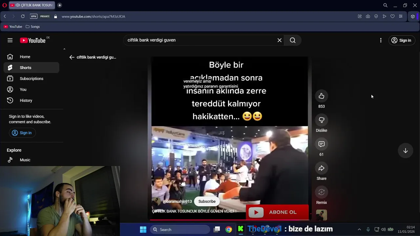Open the page edit pencil tool in address bar
The width and height of the screenshot is (420, 236).
click(x=360, y=16)
